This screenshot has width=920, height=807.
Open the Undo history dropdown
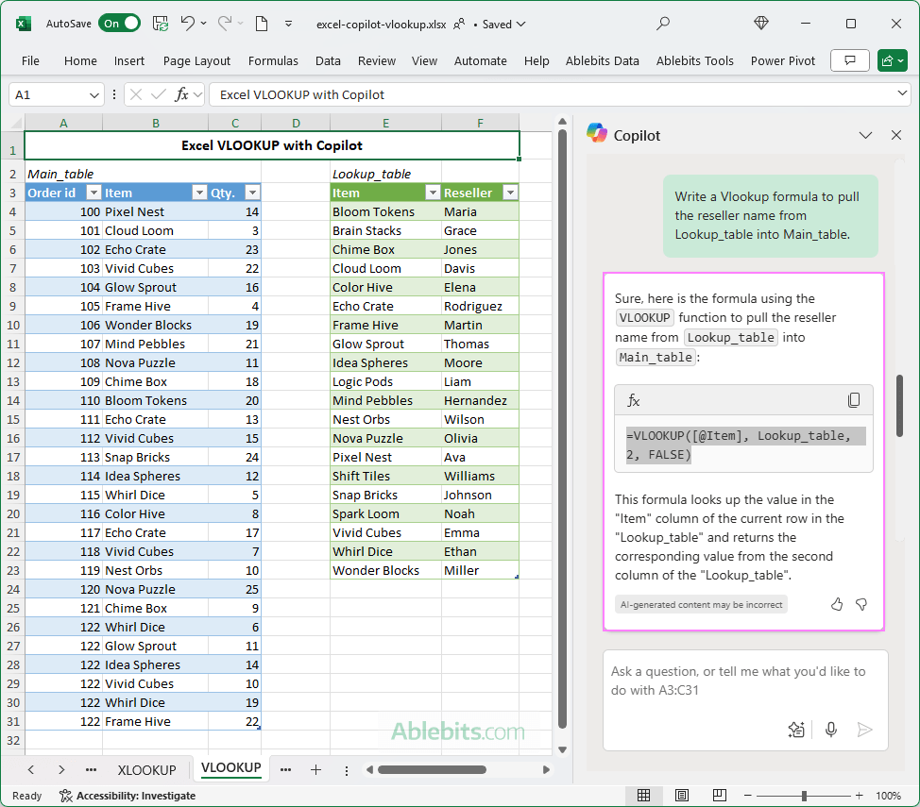204,24
